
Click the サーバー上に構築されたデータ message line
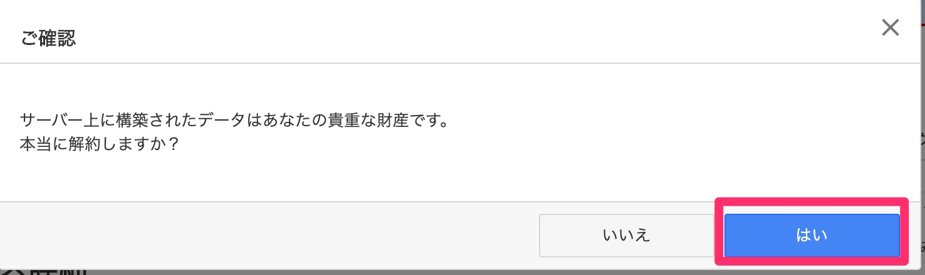tap(234, 120)
